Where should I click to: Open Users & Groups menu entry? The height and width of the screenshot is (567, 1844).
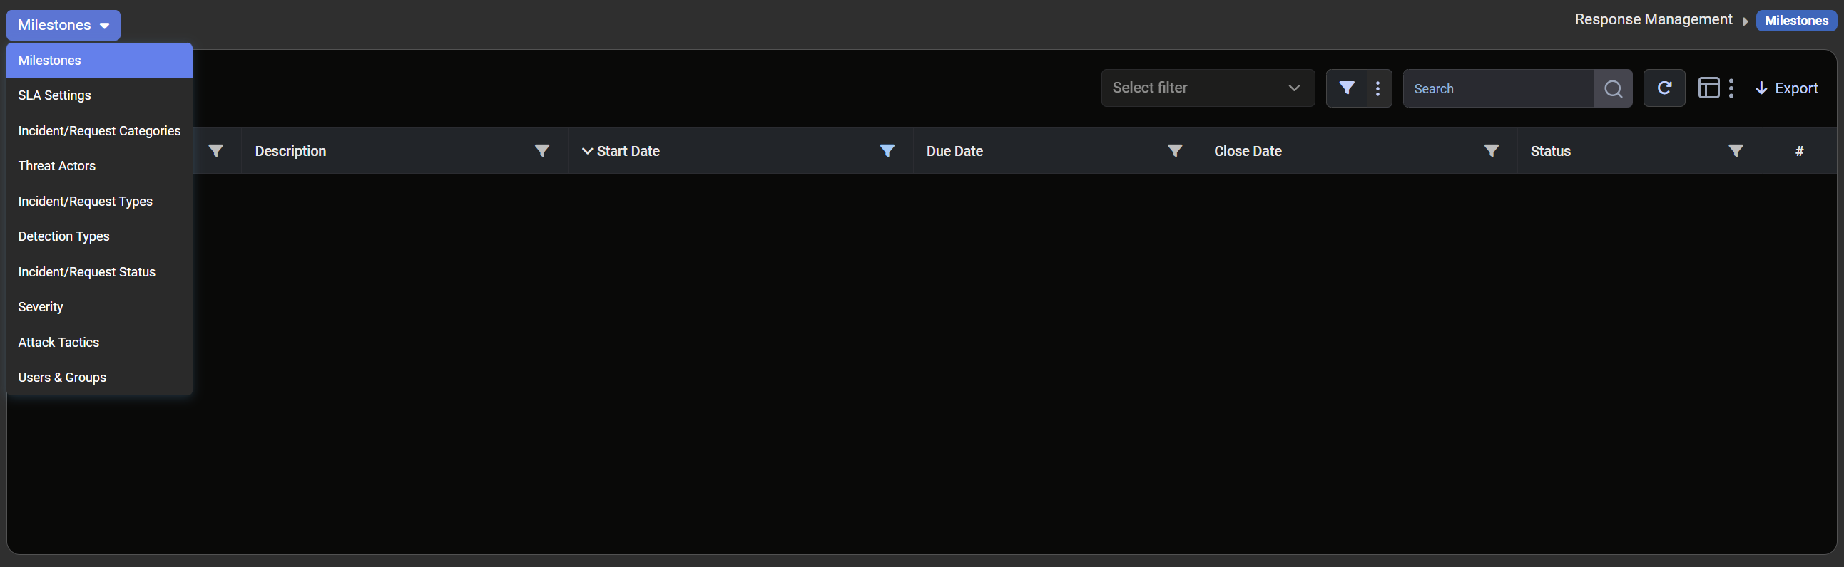[x=62, y=378]
